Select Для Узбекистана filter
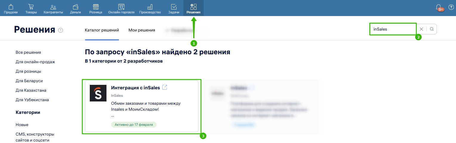 (32, 100)
